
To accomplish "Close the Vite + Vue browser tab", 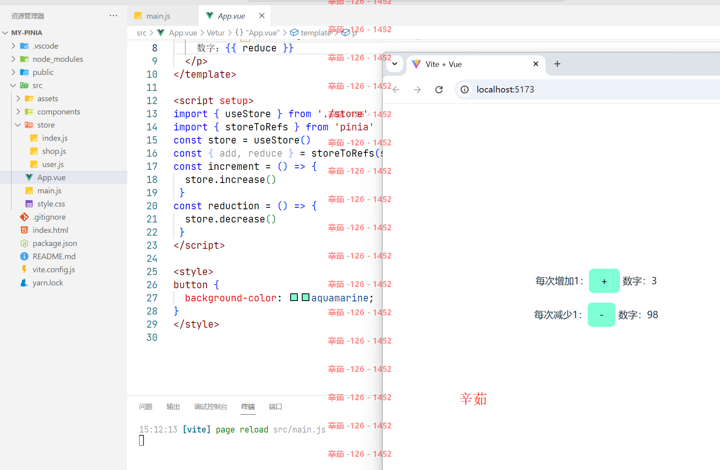I will pyautogui.click(x=536, y=64).
